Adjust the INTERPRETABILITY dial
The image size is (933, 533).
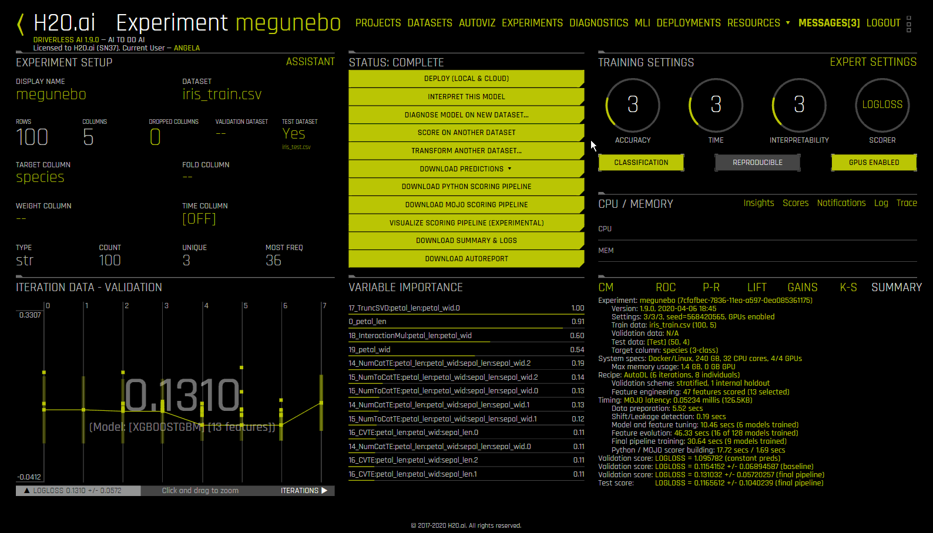click(799, 105)
